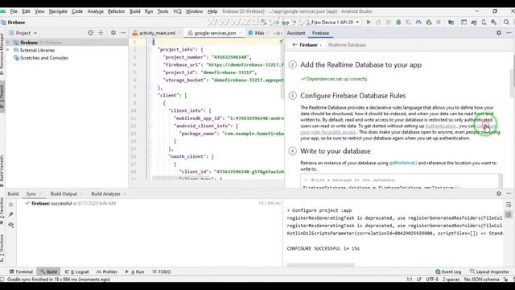Fold the "client_info" JSON block
Viewport: 515px width, 290px height.
click(x=150, y=111)
